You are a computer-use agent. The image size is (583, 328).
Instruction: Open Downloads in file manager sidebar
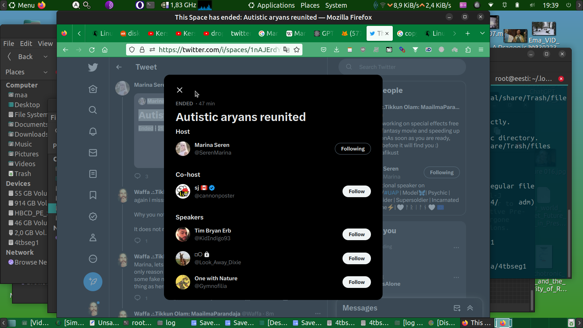pyautogui.click(x=31, y=134)
